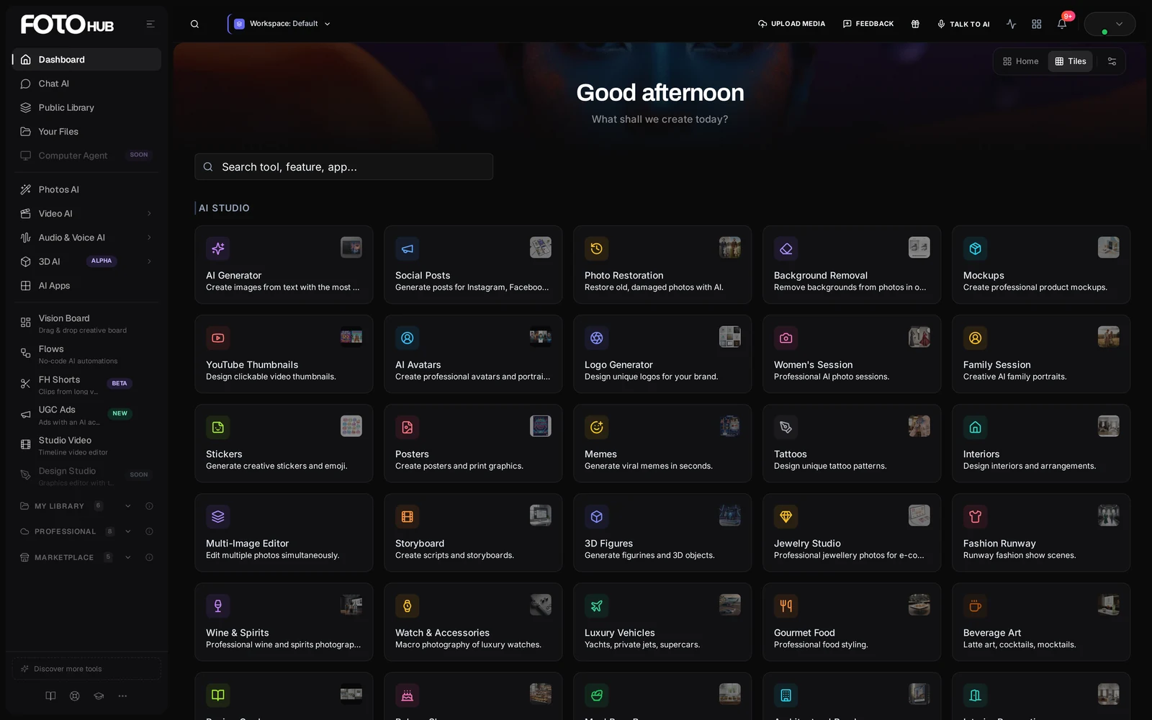
Task: Open FH Shorts in sidebar
Action: [x=86, y=384]
